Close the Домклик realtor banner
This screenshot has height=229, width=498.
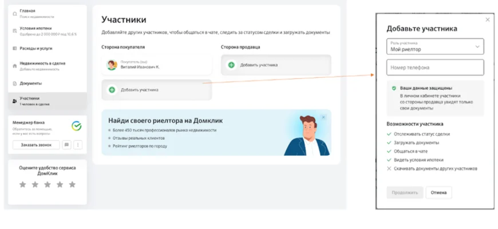click(x=323, y=117)
